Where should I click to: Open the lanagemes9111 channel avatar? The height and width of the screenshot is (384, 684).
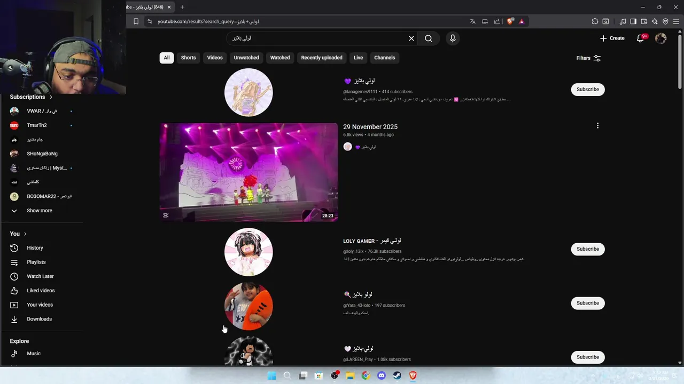coord(248,92)
